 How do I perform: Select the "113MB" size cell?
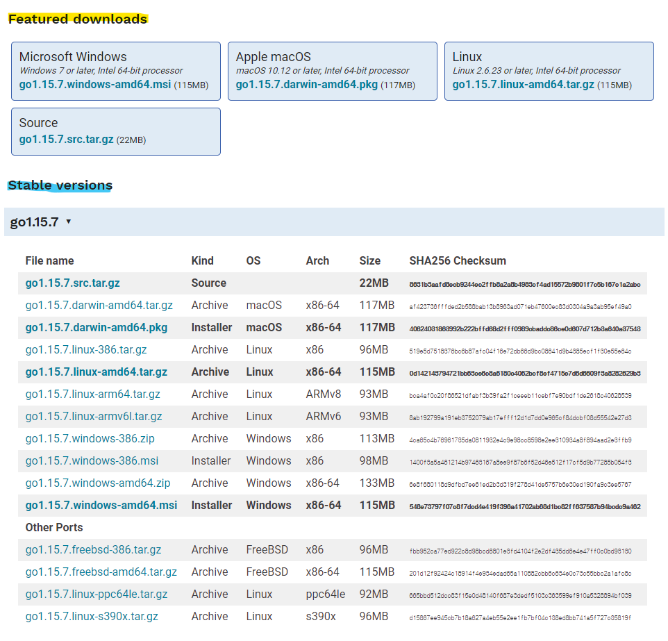coord(376,438)
